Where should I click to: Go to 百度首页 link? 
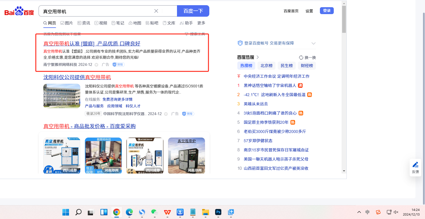291,11
